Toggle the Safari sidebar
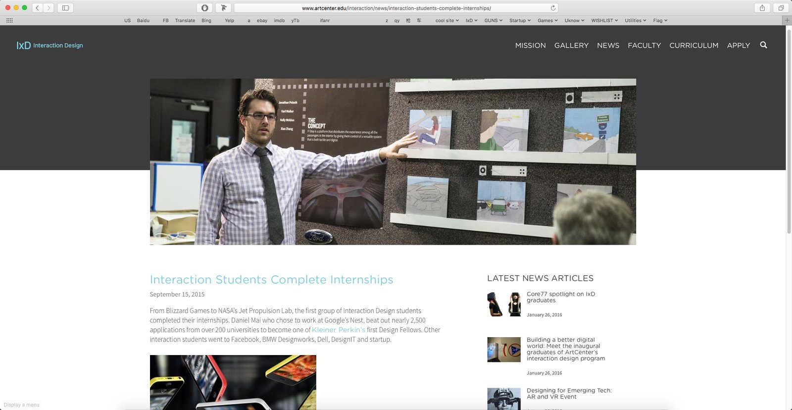The width and height of the screenshot is (792, 410). (65, 8)
